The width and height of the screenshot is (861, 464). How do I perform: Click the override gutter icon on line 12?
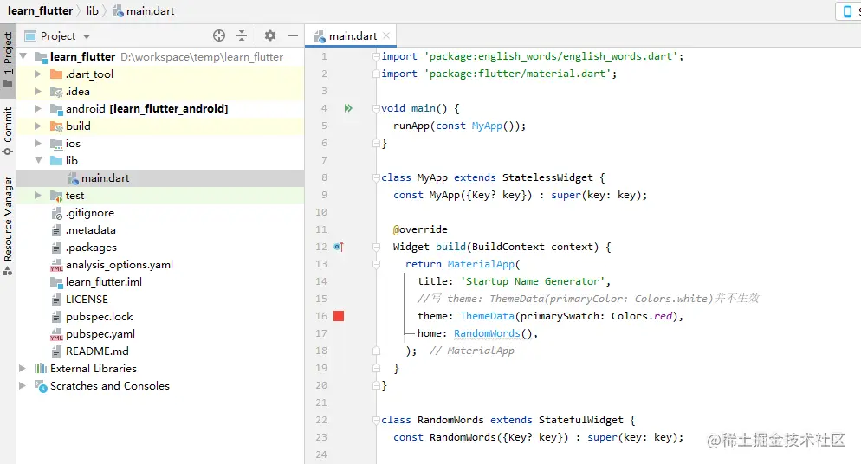(339, 247)
